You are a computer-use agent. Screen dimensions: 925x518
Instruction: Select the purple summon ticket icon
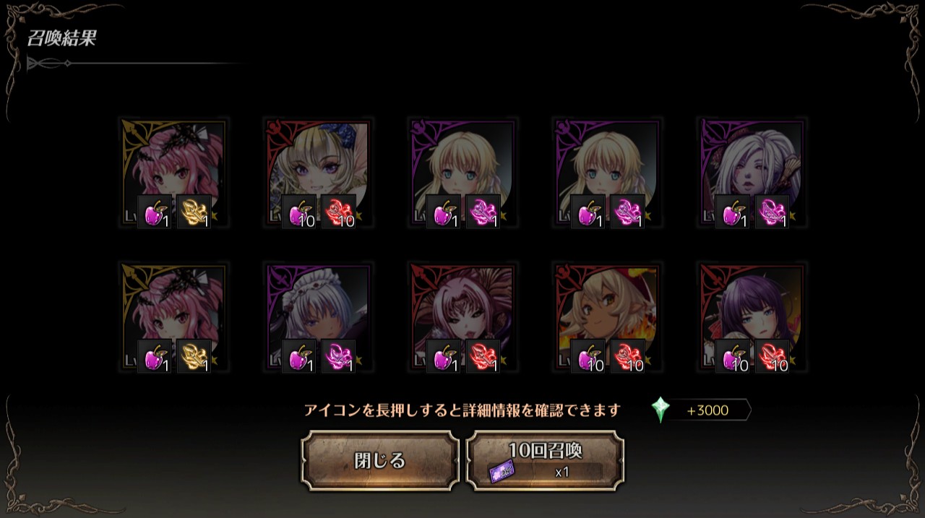pyautogui.click(x=501, y=471)
